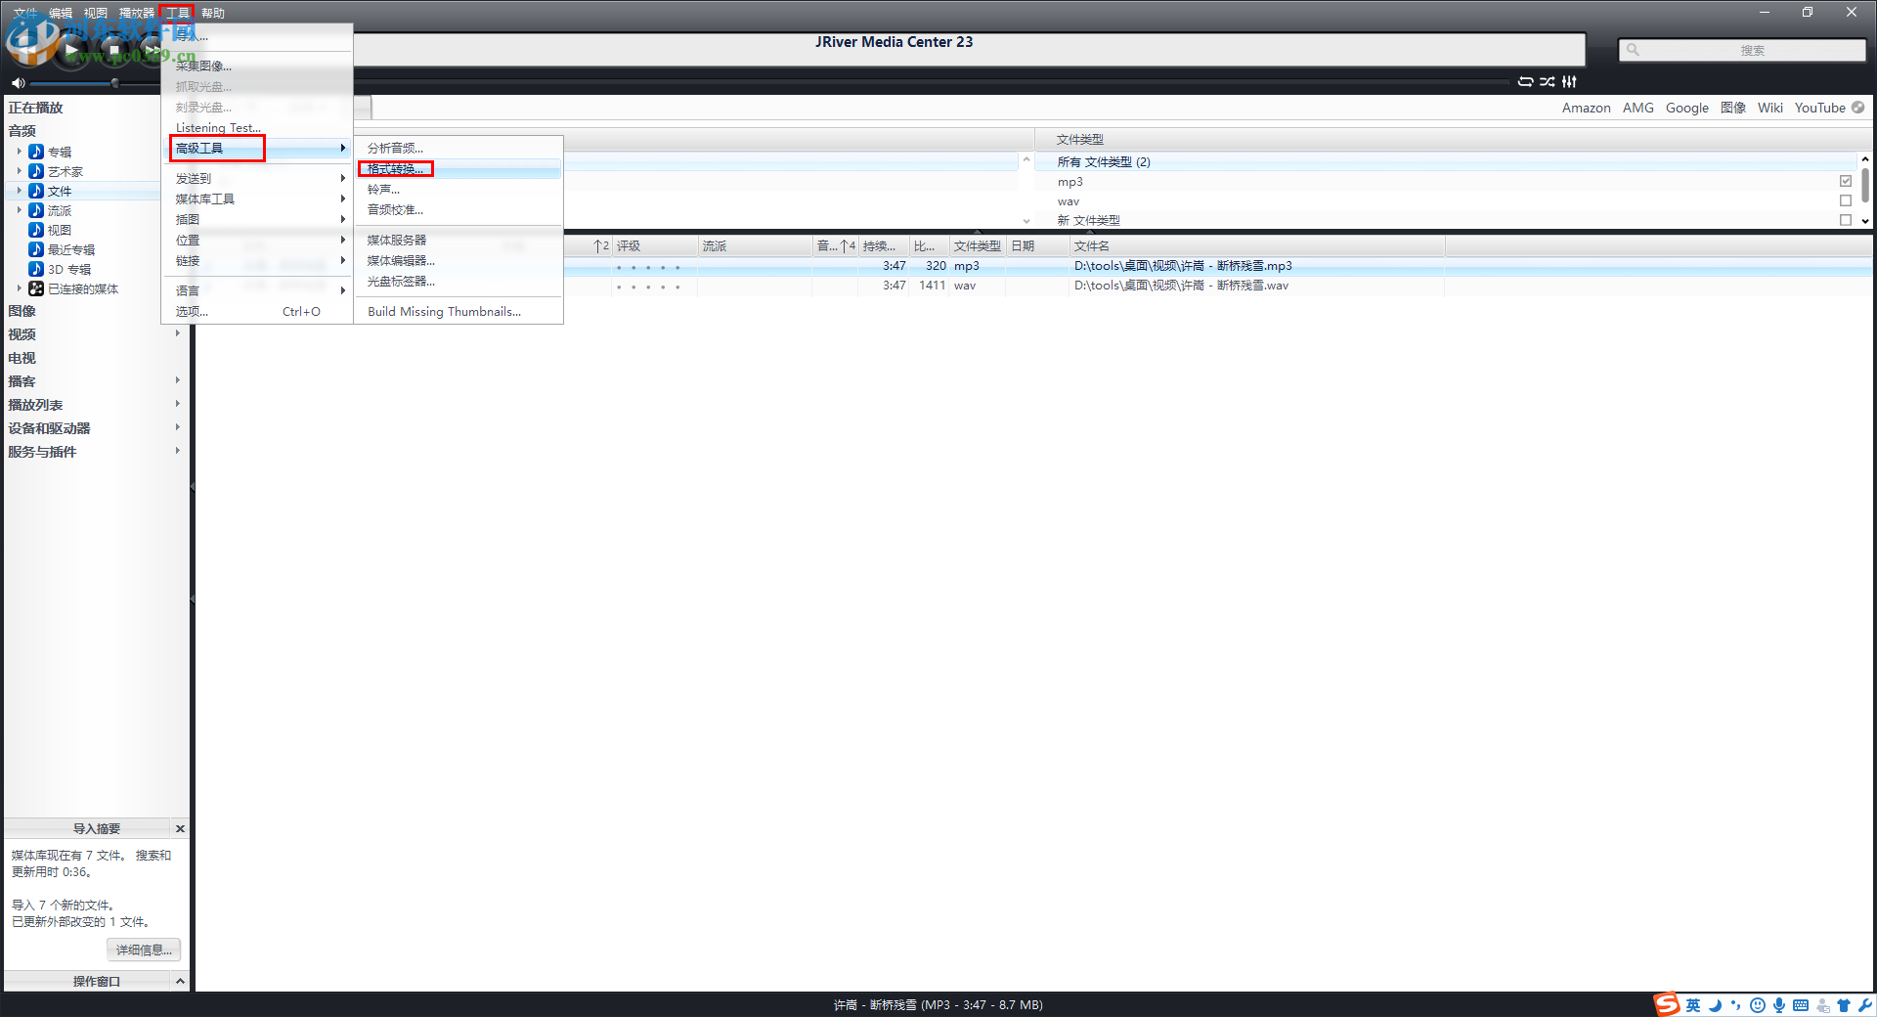Click the search magnifier icon
The image size is (1877, 1017).
click(1633, 50)
